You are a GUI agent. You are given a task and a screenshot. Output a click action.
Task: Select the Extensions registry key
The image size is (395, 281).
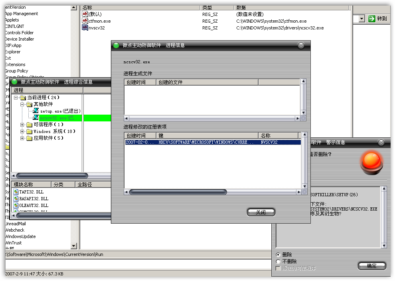(x=16, y=64)
